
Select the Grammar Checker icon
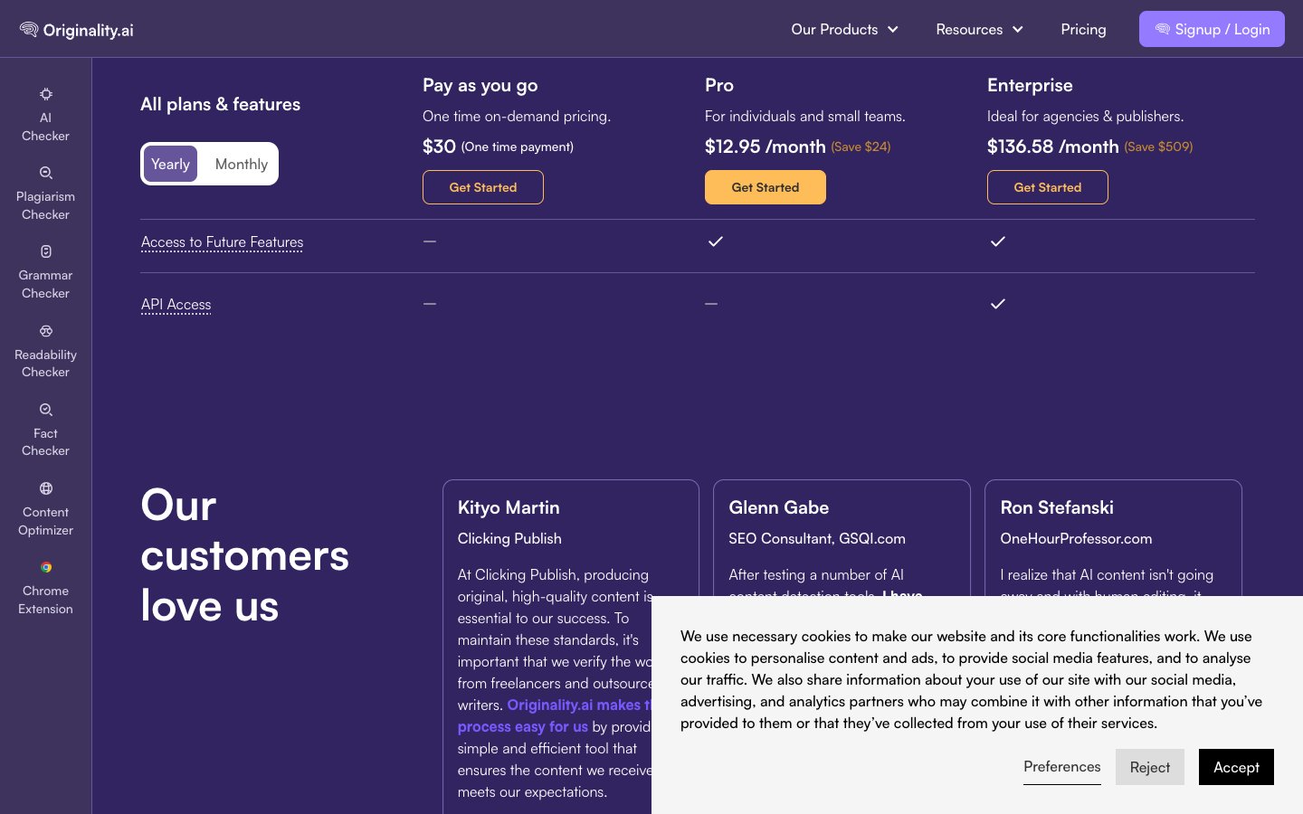pos(46,251)
